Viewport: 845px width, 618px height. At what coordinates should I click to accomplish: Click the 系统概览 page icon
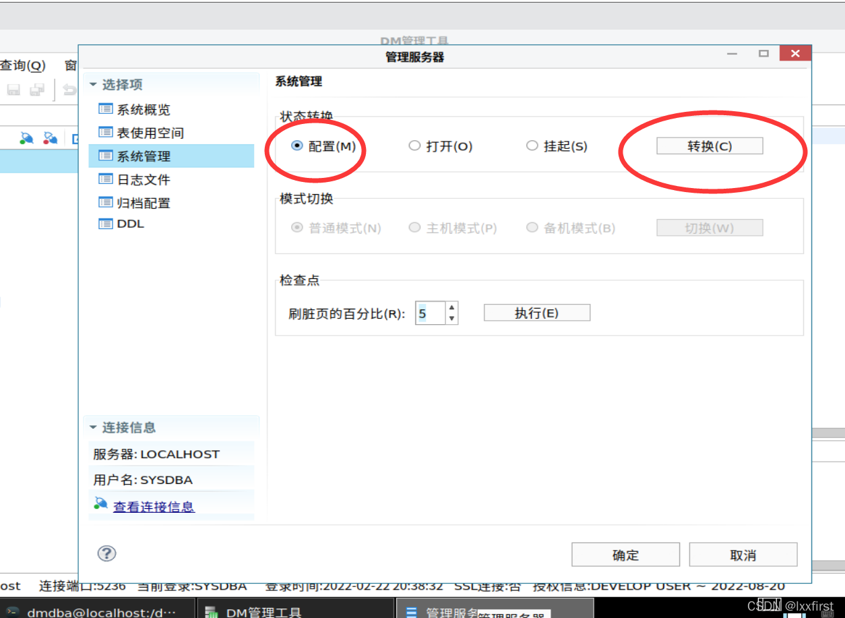[105, 109]
